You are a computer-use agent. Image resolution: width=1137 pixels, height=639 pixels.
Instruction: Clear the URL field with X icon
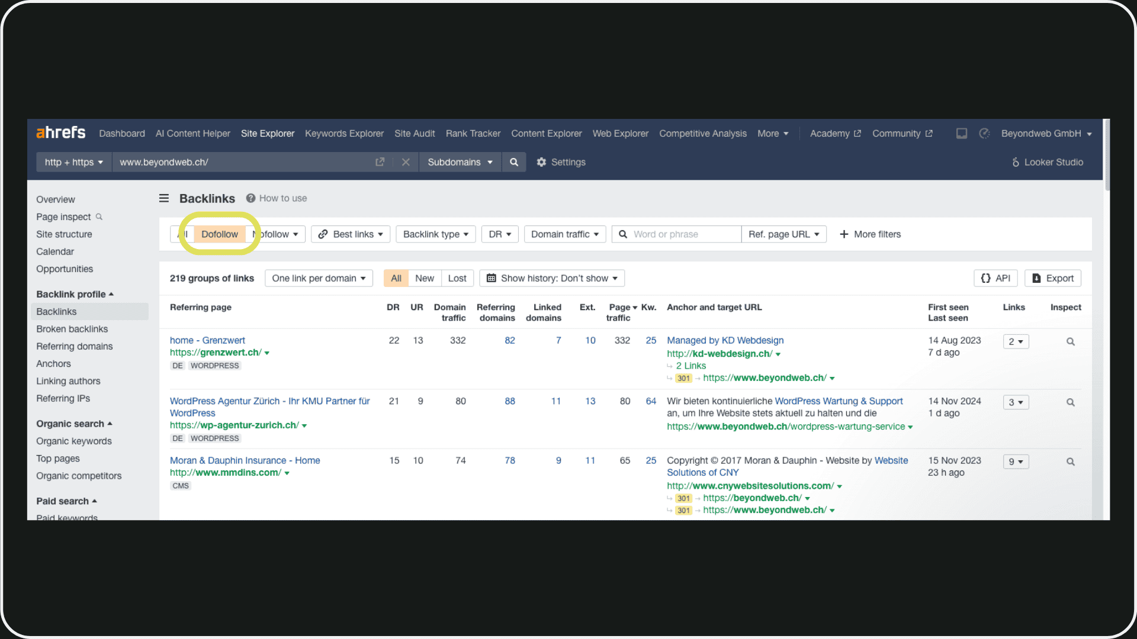406,162
